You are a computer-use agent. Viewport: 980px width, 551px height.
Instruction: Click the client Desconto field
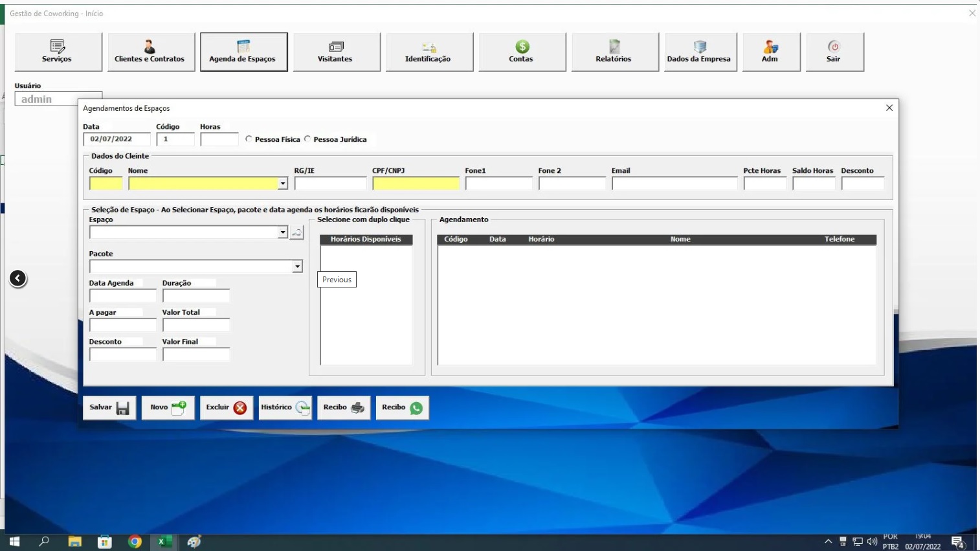pyautogui.click(x=863, y=184)
